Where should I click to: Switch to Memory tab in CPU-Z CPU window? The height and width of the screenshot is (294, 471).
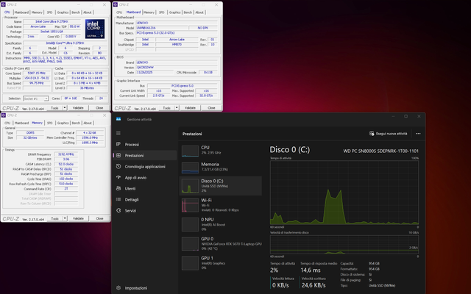37,12
